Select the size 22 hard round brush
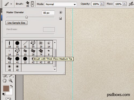The height and width of the screenshot is (100, 134). pyautogui.click(x=25, y=60)
